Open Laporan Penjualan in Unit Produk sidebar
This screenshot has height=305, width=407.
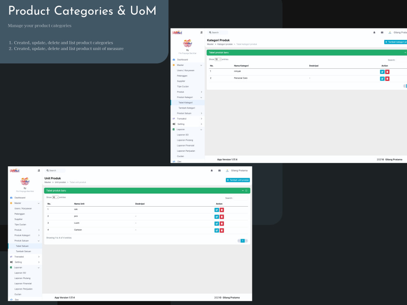[25, 289]
